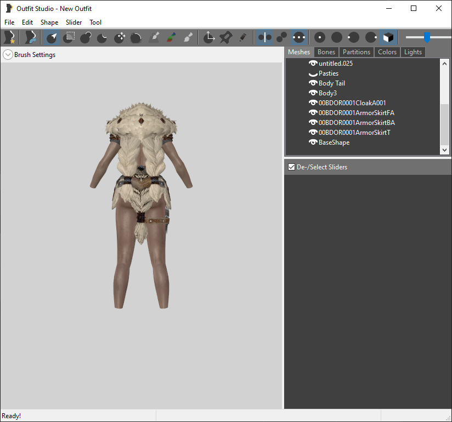Activate the Vertex edit pencil tool

(x=242, y=37)
